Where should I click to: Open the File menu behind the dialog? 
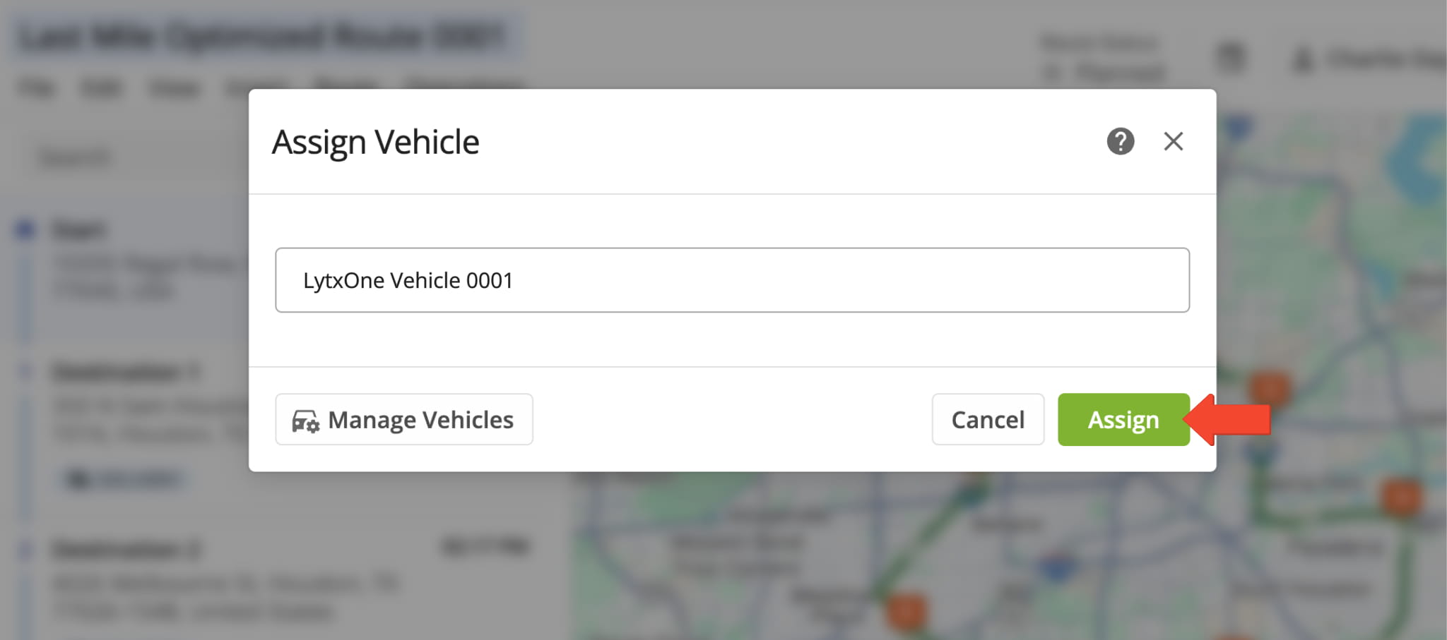pyautogui.click(x=35, y=88)
